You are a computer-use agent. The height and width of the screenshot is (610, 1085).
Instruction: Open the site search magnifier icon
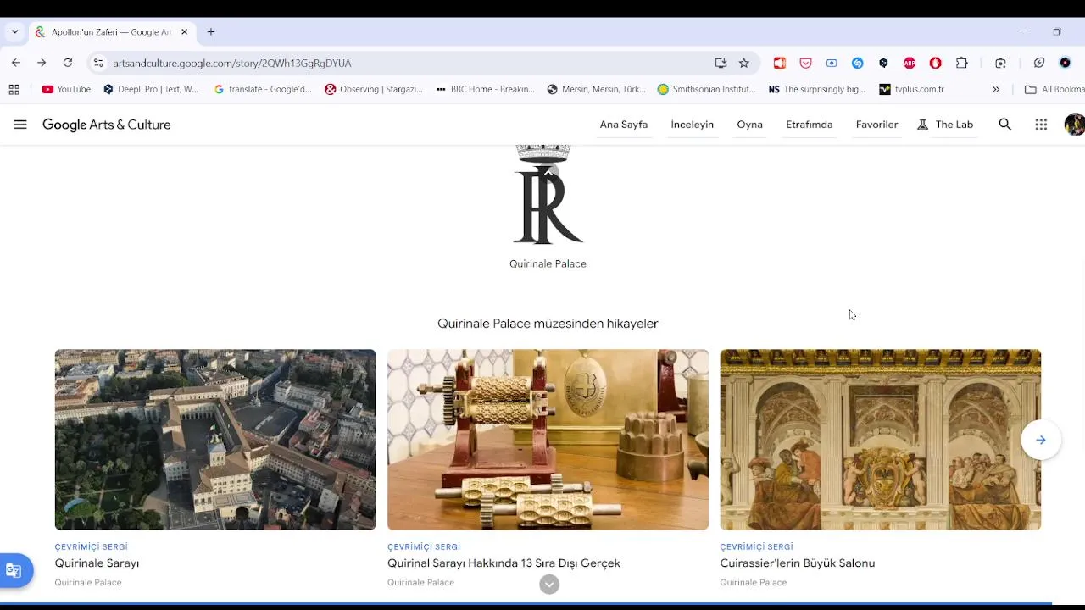click(x=1005, y=125)
